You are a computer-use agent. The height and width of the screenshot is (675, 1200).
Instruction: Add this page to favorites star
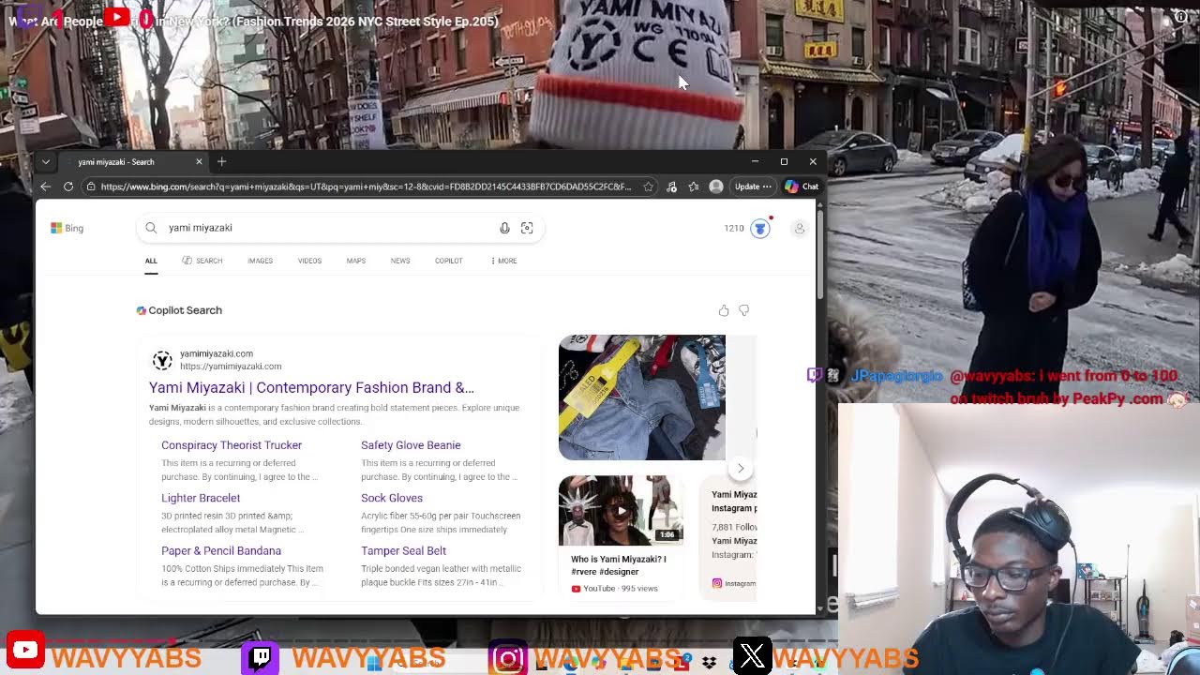649,187
